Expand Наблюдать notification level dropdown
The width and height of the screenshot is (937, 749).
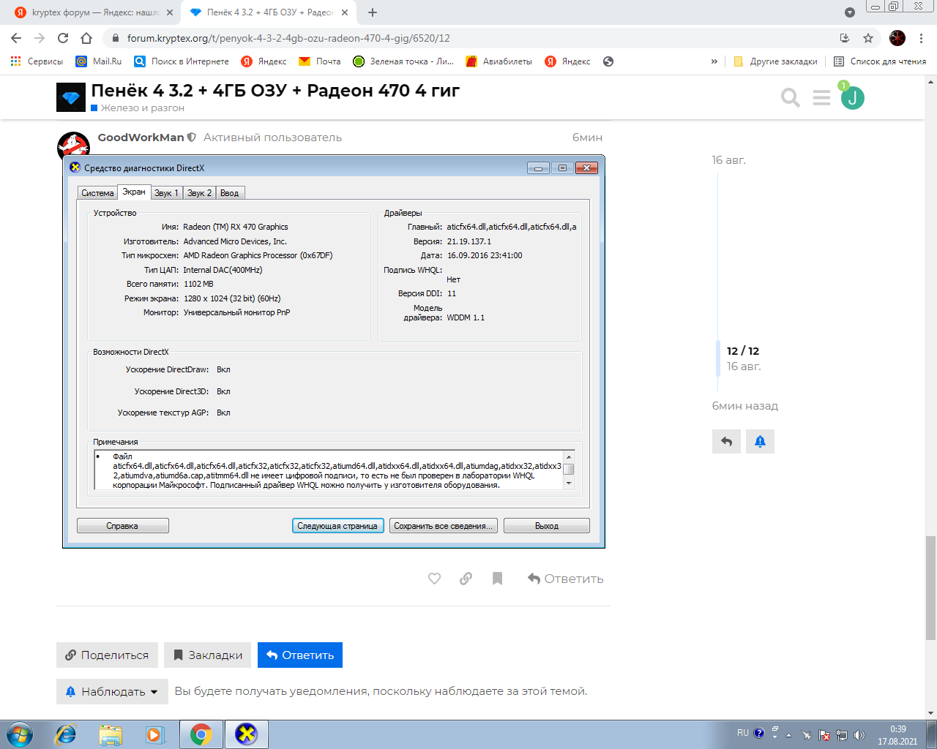(112, 691)
